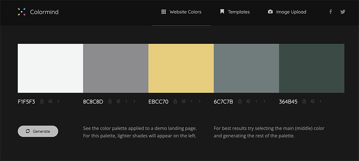Click the EBCC70 hex code text
359x161 pixels.
point(158,102)
